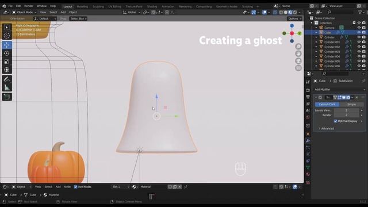Toggle camera view with camera gizmo icon

pyautogui.click(x=298, y=61)
